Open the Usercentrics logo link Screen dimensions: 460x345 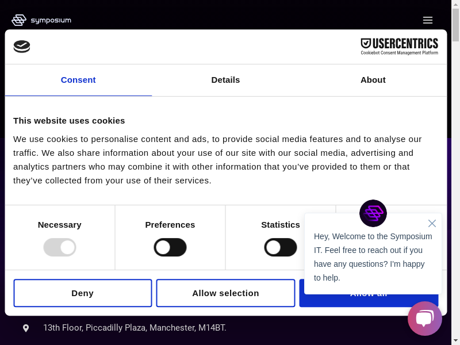click(399, 46)
